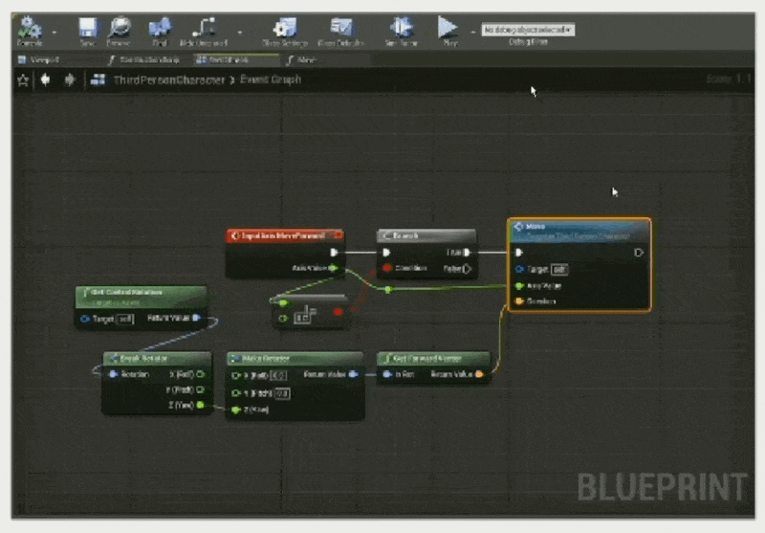This screenshot has width=765, height=533.
Task: Expand the Compile options dropdown arrow
Action: [55, 31]
